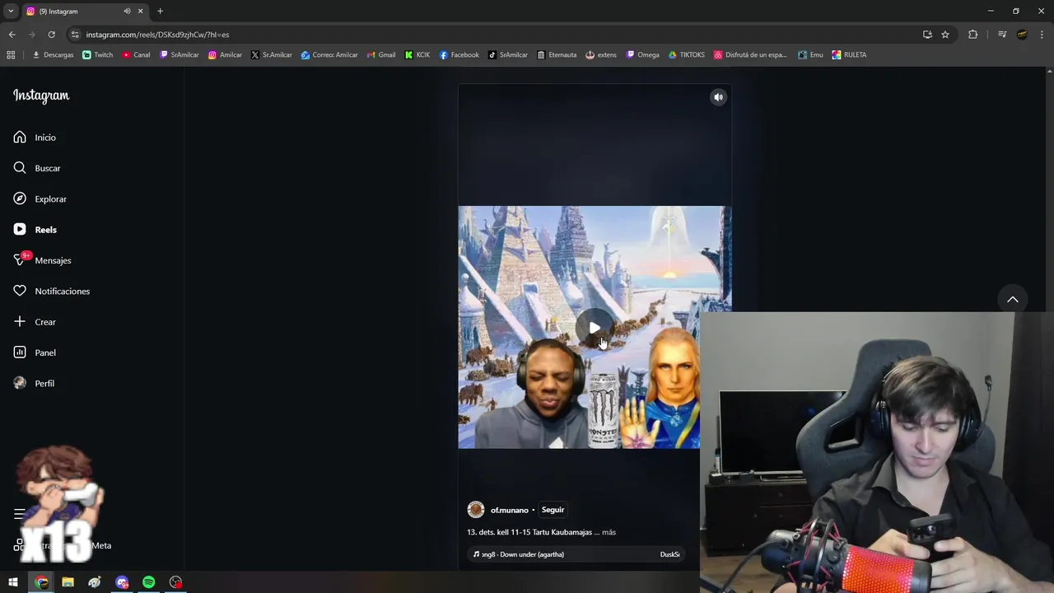Open of.munano profile avatar
1054x593 pixels.
pos(476,510)
